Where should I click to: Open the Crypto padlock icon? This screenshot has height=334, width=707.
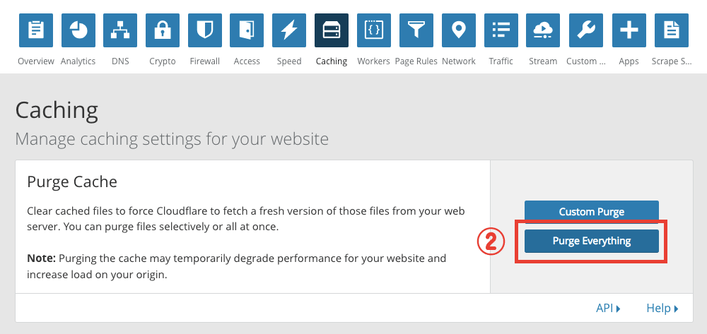tap(163, 30)
